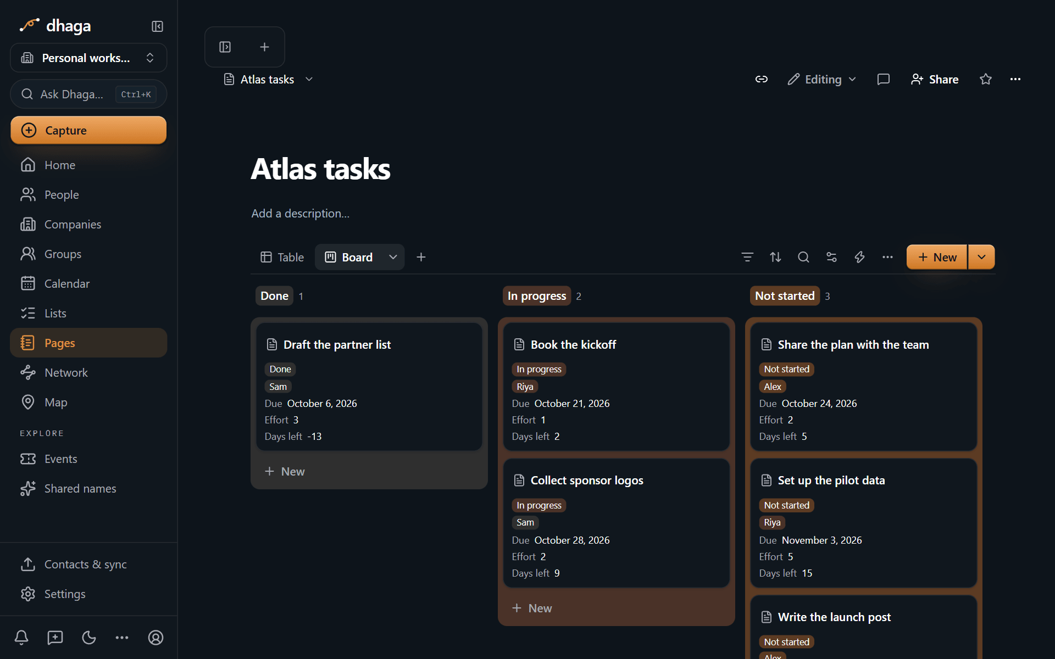Open the sort icon

pos(775,257)
